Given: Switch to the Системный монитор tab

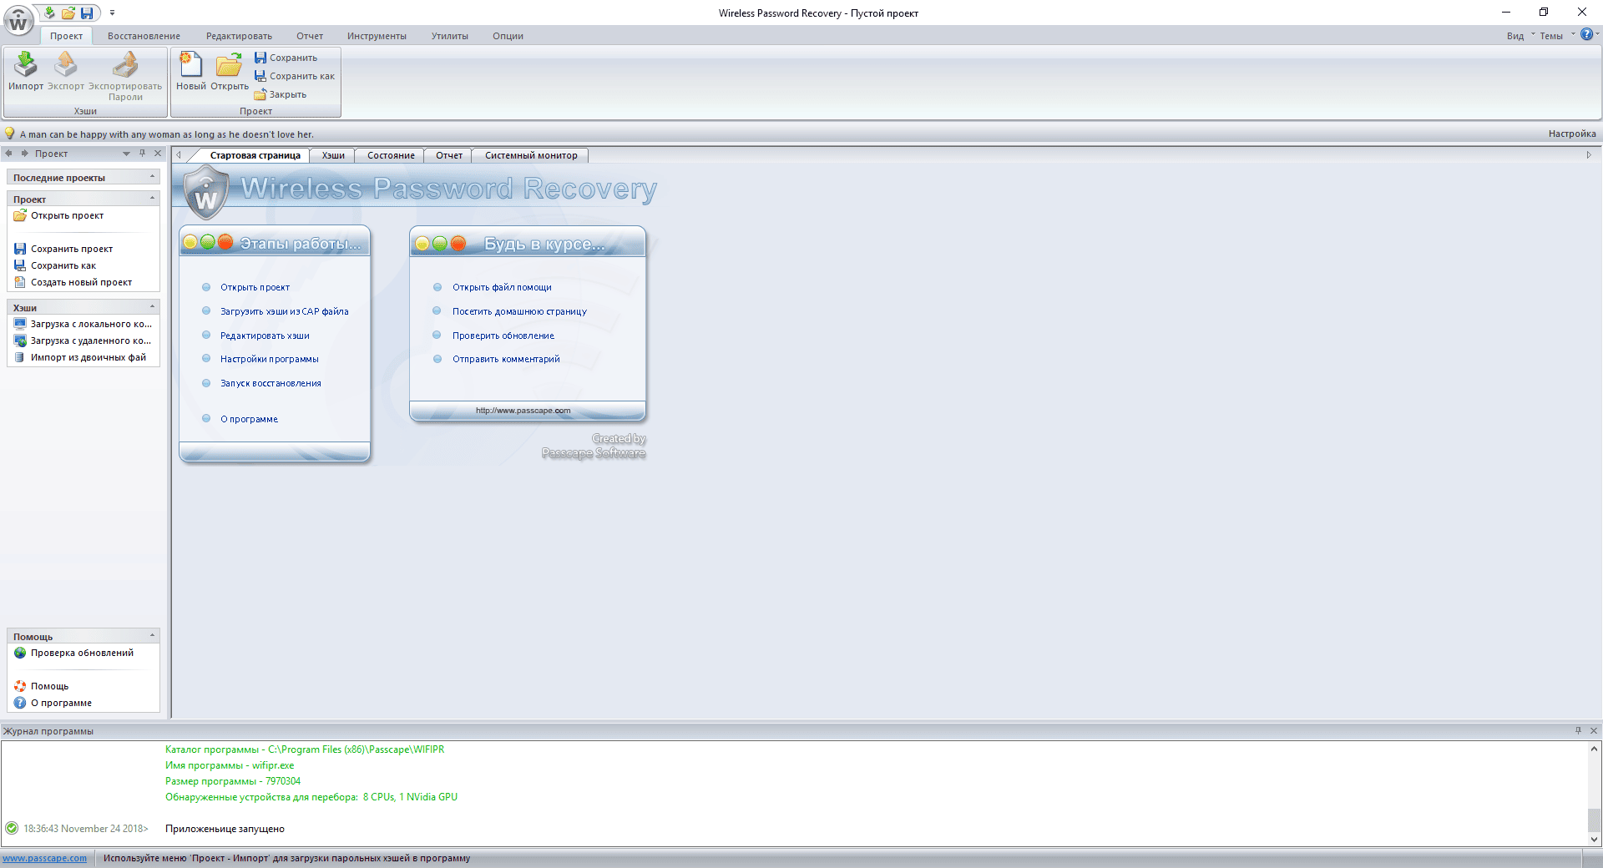Looking at the screenshot, I should click(x=531, y=155).
